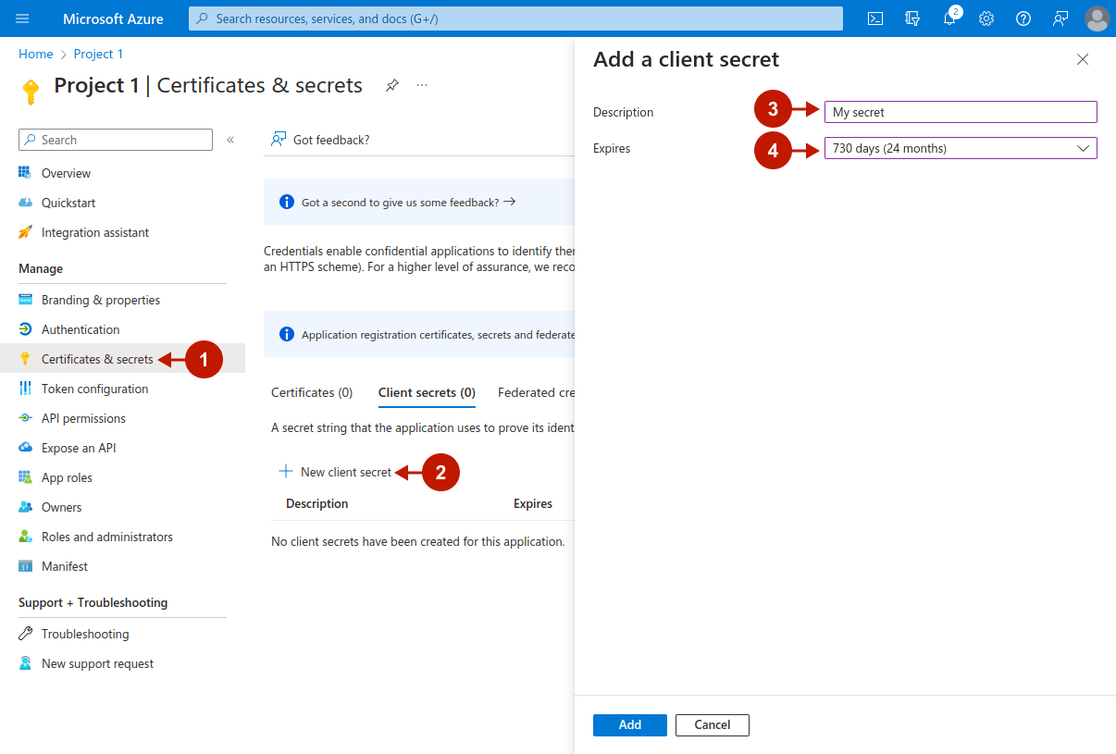Click New client secret

[336, 472]
